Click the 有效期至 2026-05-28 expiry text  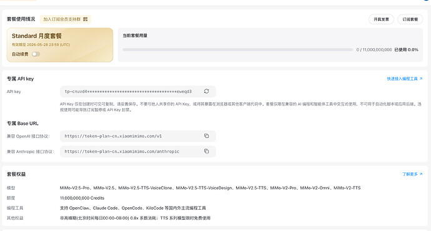tap(41, 44)
